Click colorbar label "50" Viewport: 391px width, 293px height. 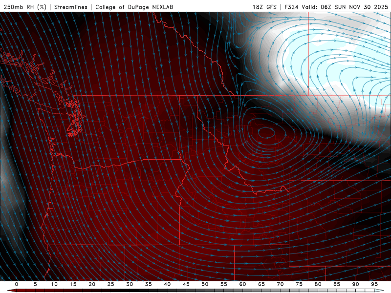205,284
